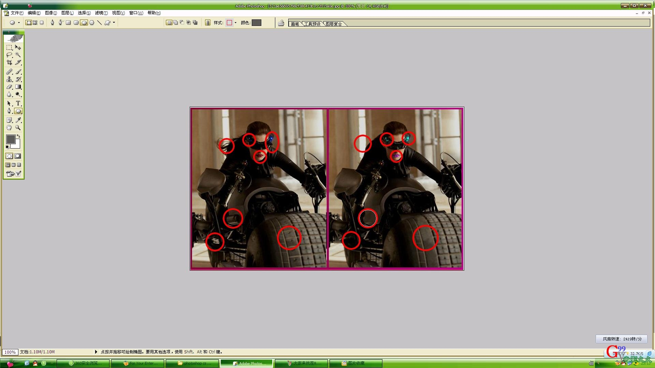Image resolution: width=655 pixels, height=368 pixels.
Task: Choose standard screen mode
Action: pyautogui.click(x=8, y=165)
